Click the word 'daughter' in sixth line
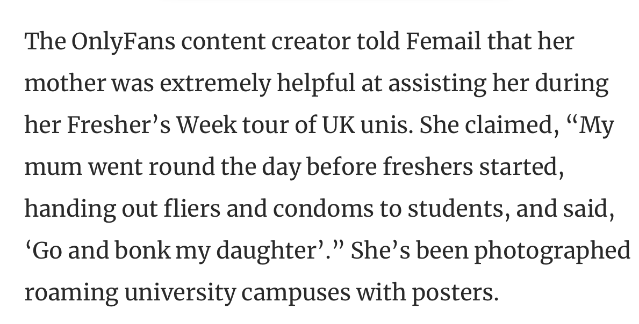639x324 pixels. point(267,250)
